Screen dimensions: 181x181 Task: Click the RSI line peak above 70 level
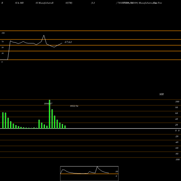pyautogui.click(x=44, y=35)
